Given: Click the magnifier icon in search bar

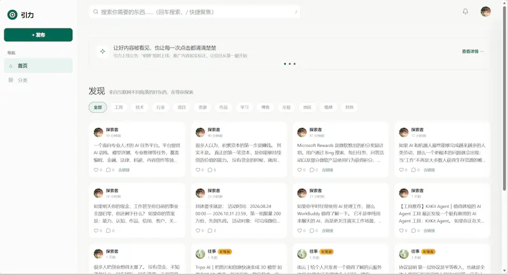Looking at the screenshot, I should (96, 12).
